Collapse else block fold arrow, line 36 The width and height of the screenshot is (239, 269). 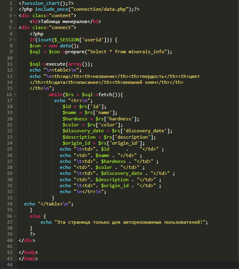pos(15,216)
